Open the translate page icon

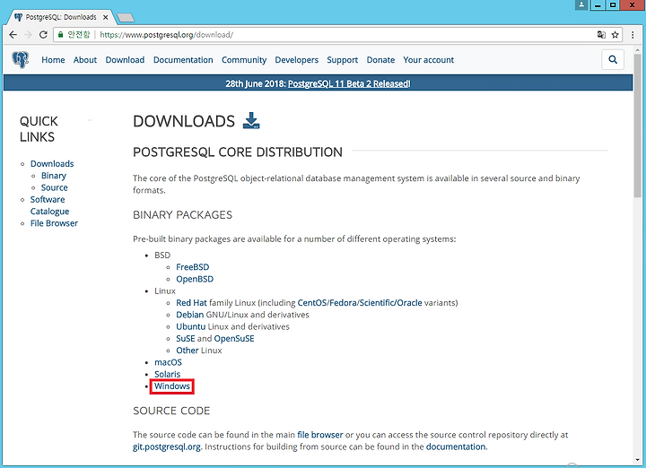[601, 35]
